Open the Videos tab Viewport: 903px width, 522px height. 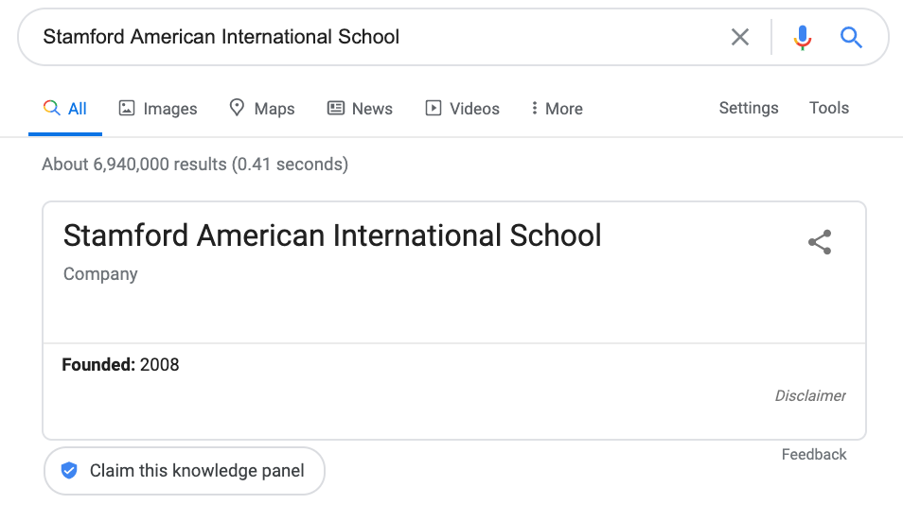[x=463, y=108]
